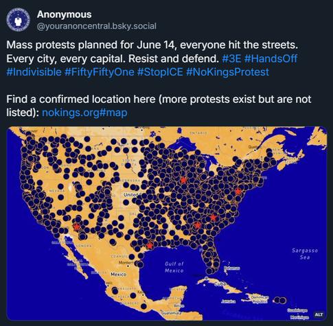Click the Anonymous display name
The image size is (333, 326).
click(x=64, y=14)
